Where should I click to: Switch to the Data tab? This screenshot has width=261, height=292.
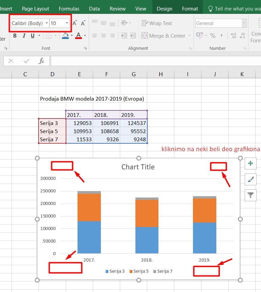pos(94,9)
